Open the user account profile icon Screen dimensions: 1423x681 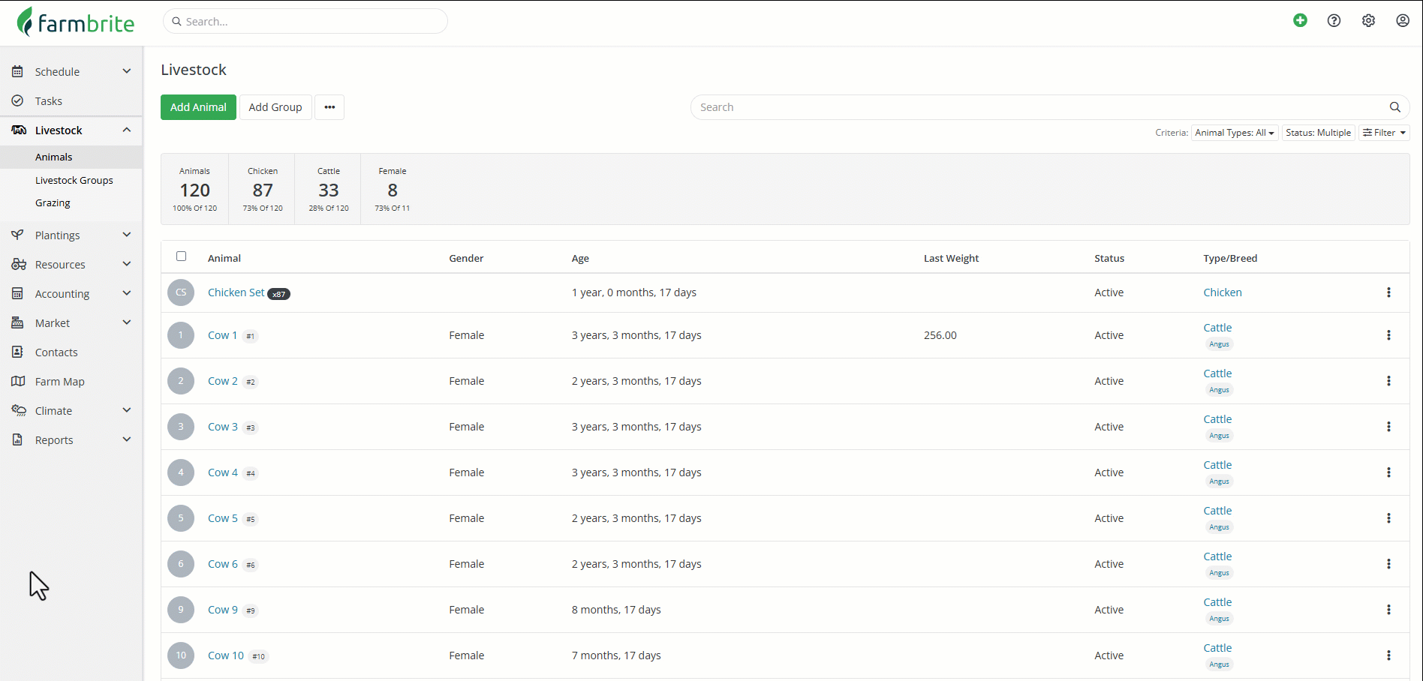point(1403,21)
